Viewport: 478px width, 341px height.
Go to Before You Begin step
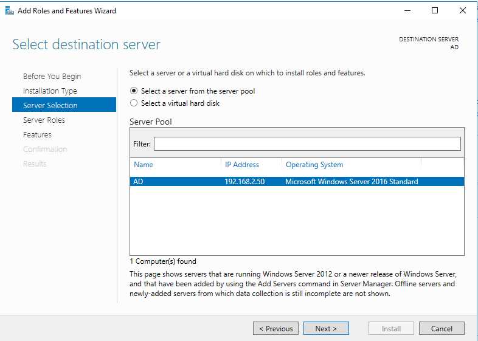(x=52, y=76)
